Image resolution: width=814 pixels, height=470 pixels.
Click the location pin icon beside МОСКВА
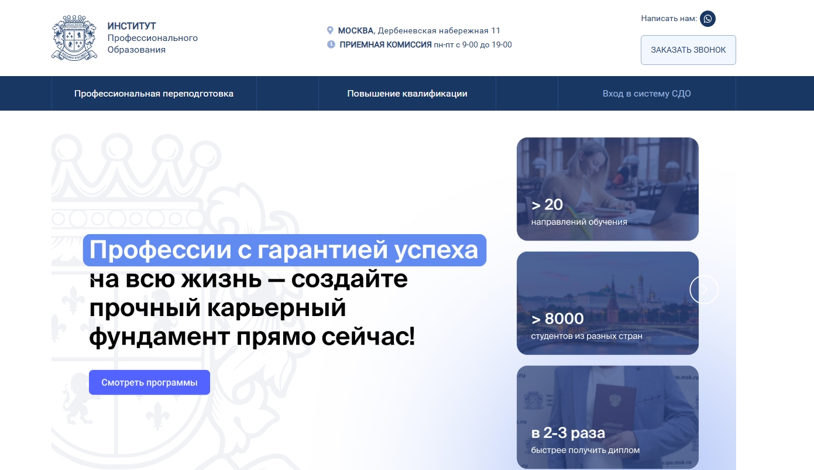pos(330,30)
